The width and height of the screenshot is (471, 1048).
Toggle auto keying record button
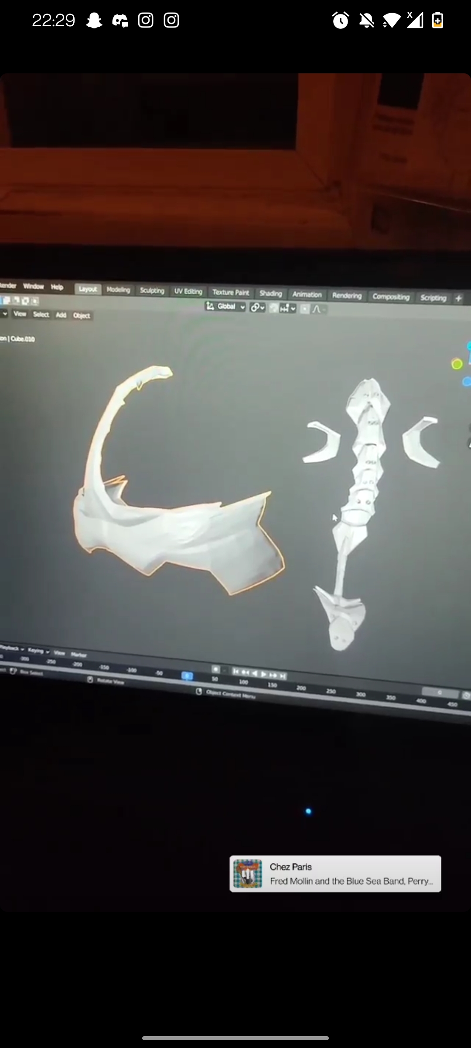coord(216,669)
